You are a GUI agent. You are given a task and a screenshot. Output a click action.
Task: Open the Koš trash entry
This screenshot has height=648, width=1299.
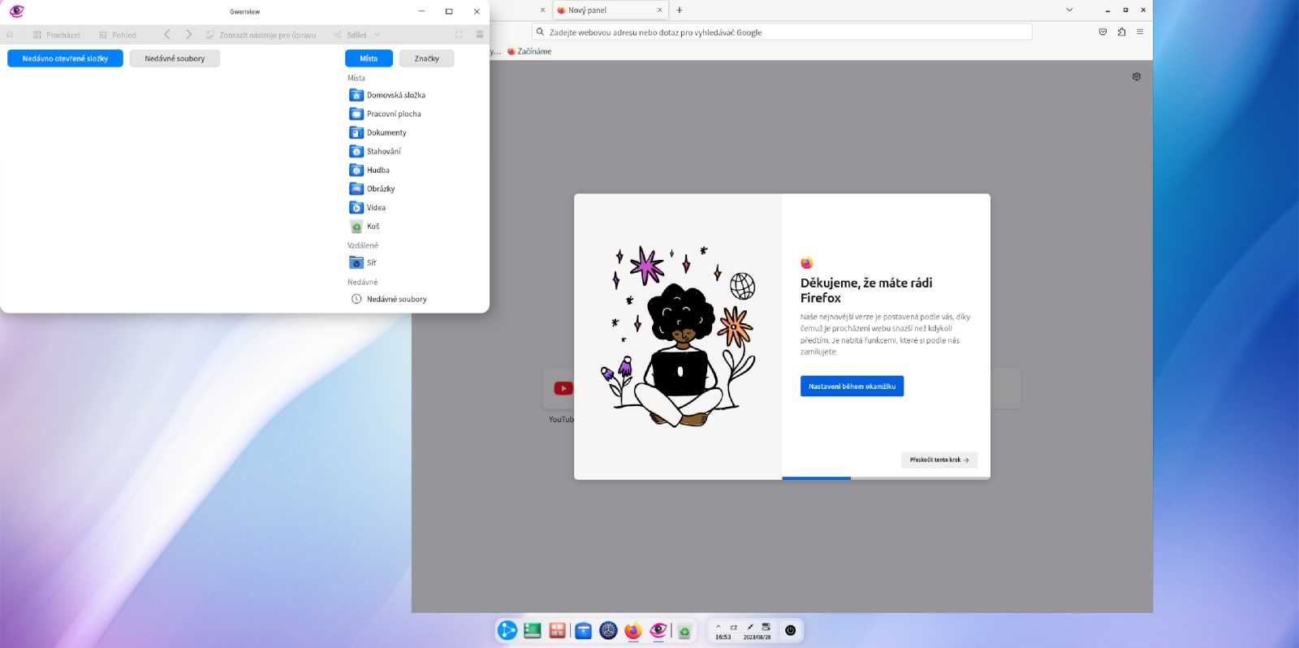365,227
